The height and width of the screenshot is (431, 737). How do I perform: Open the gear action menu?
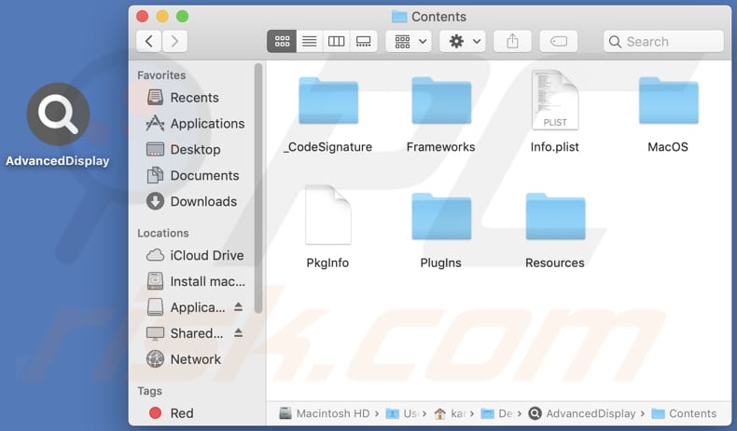tap(465, 41)
